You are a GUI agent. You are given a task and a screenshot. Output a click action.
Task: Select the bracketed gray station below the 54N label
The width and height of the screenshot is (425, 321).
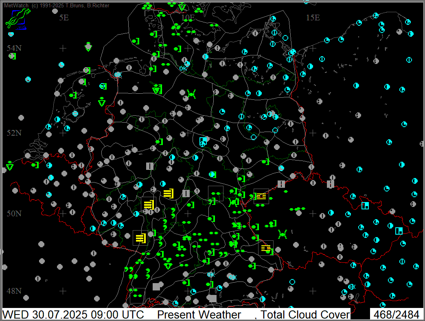tap(13, 56)
